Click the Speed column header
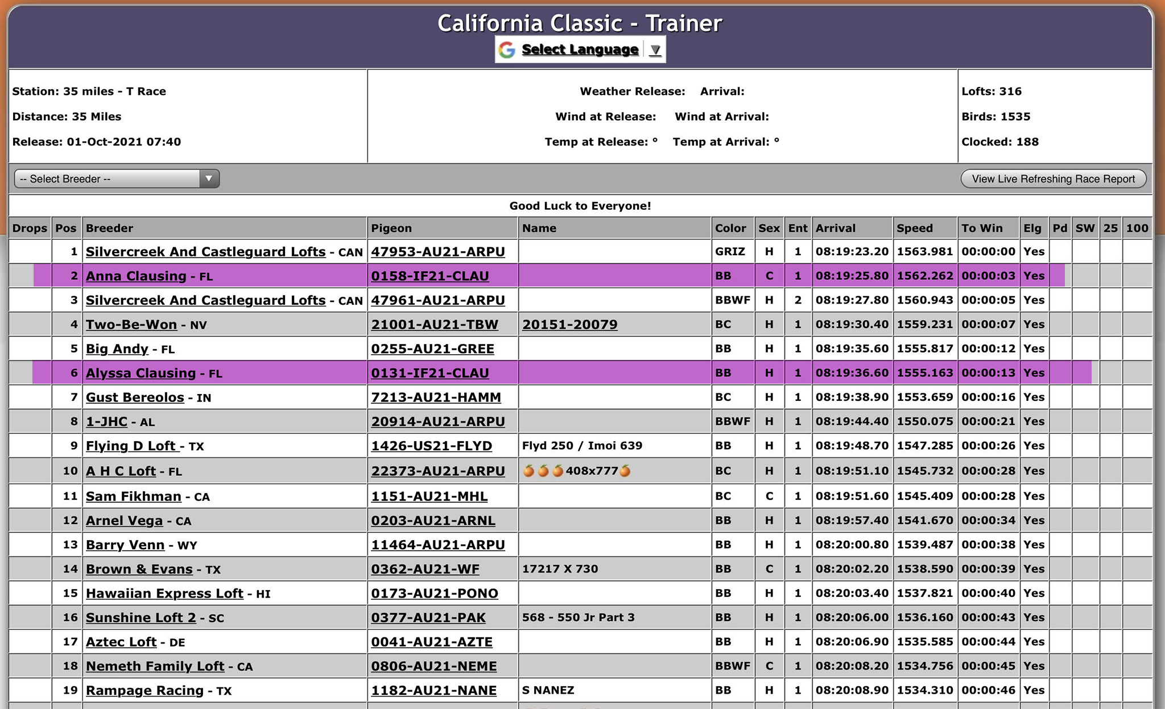Image resolution: width=1165 pixels, height=709 pixels. 914,228
